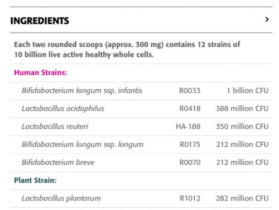
Task: Click Bifidobacterium longum ssp. longum name
Action: point(83,145)
